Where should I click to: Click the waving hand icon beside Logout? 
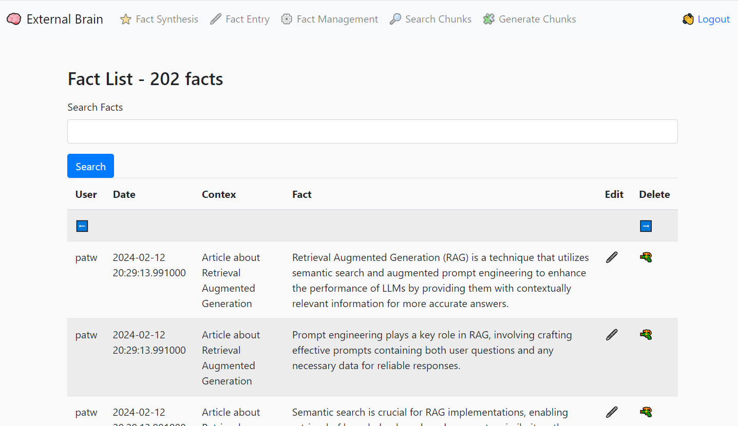coord(688,19)
